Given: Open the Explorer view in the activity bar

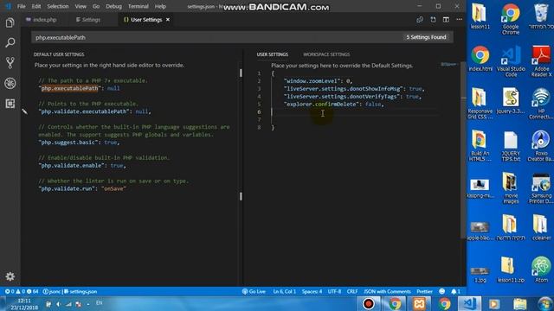Looking at the screenshot, I should click(10, 23).
